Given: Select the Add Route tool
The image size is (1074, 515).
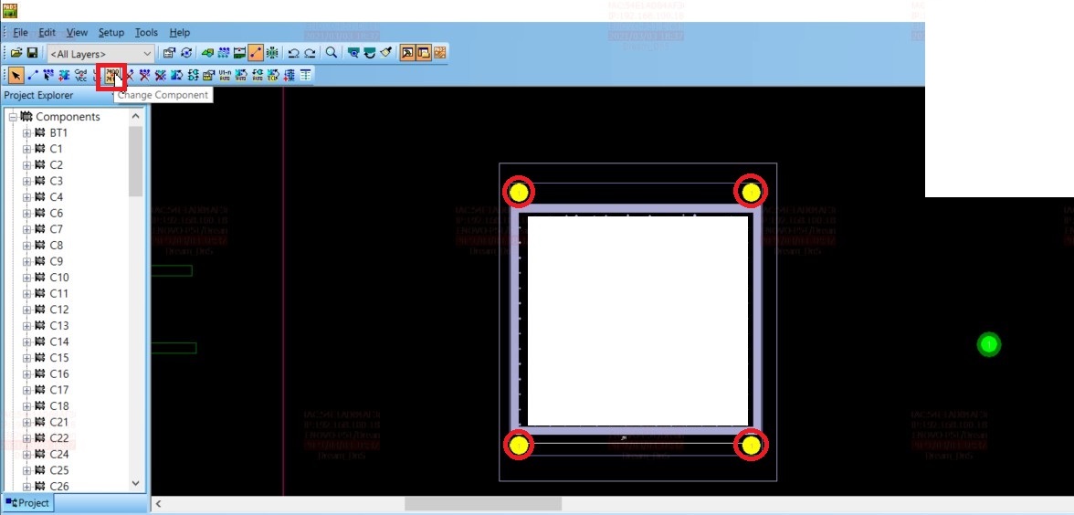Looking at the screenshot, I should (47, 75).
